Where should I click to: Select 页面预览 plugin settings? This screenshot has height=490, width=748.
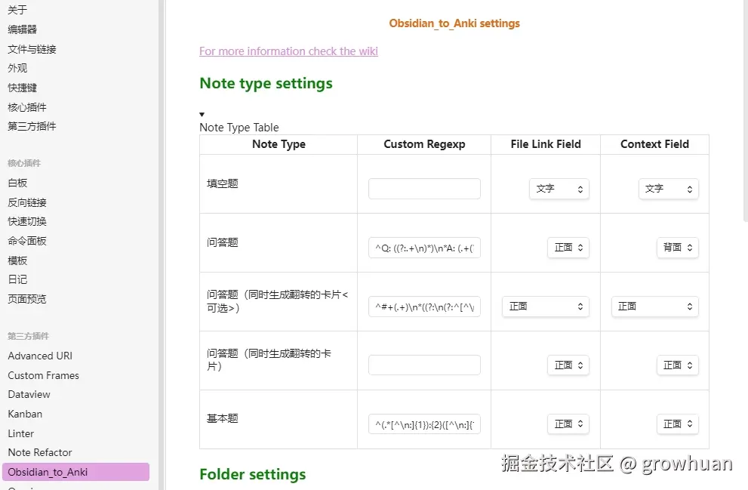27,299
